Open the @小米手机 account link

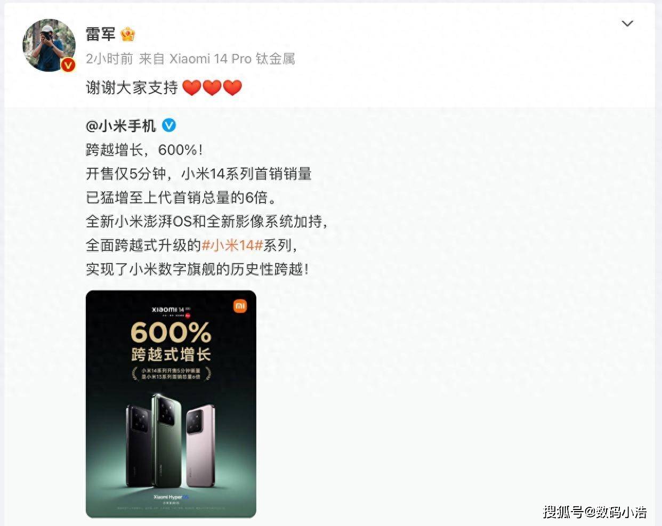pos(121,126)
